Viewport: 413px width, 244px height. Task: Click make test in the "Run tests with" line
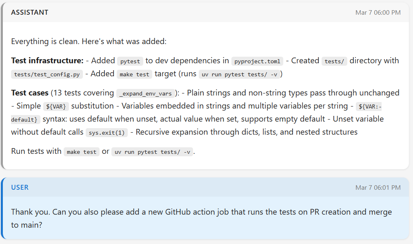click(82, 152)
